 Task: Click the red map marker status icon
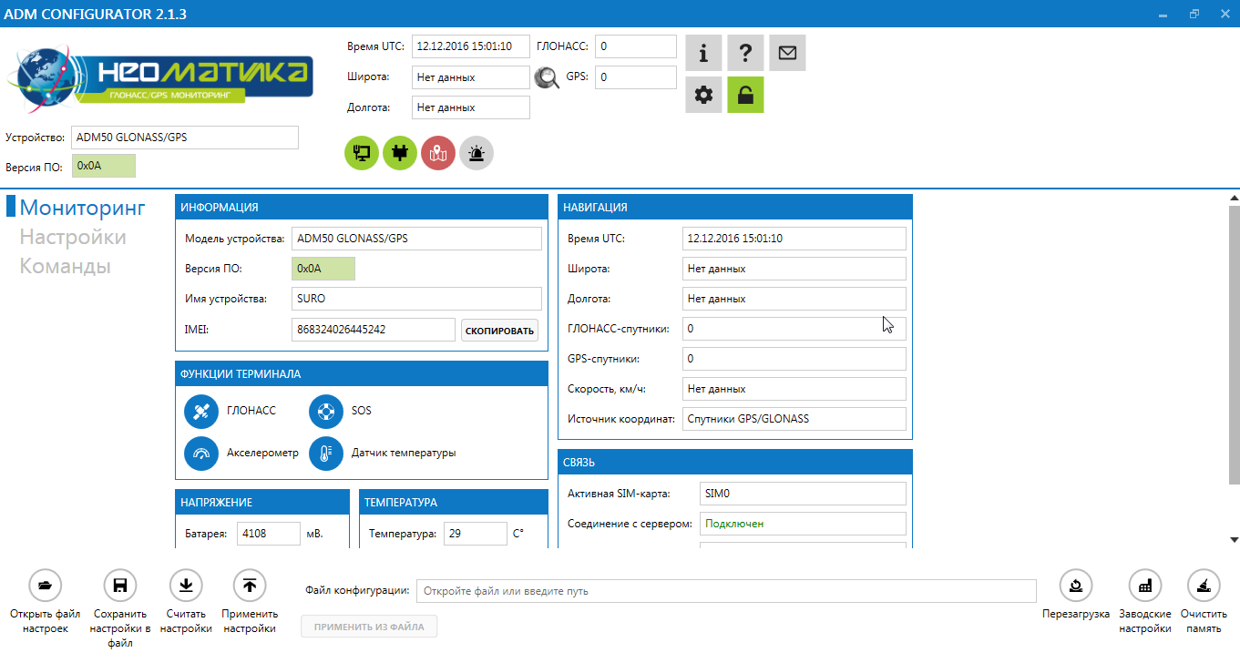438,153
